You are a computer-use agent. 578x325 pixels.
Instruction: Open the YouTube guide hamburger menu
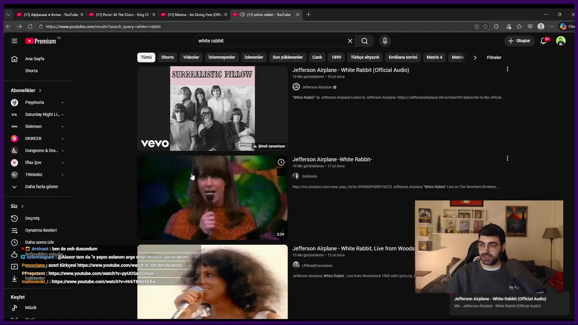14,41
